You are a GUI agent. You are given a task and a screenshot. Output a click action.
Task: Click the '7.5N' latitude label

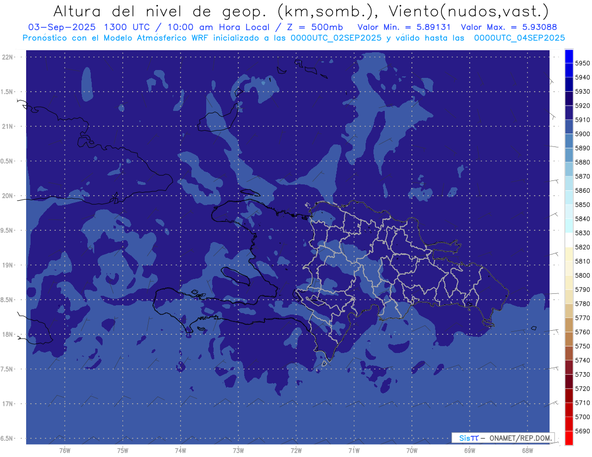click(x=7, y=369)
